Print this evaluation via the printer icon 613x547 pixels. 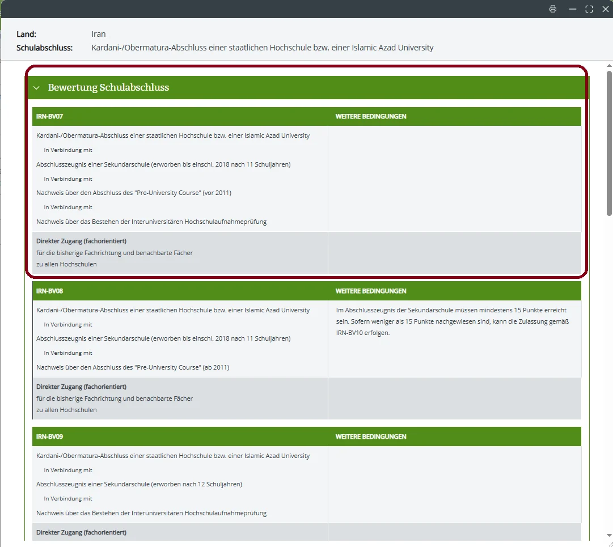pyautogui.click(x=553, y=9)
